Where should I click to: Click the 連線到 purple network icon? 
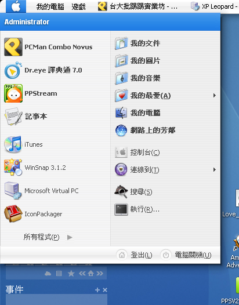tap(121, 169)
